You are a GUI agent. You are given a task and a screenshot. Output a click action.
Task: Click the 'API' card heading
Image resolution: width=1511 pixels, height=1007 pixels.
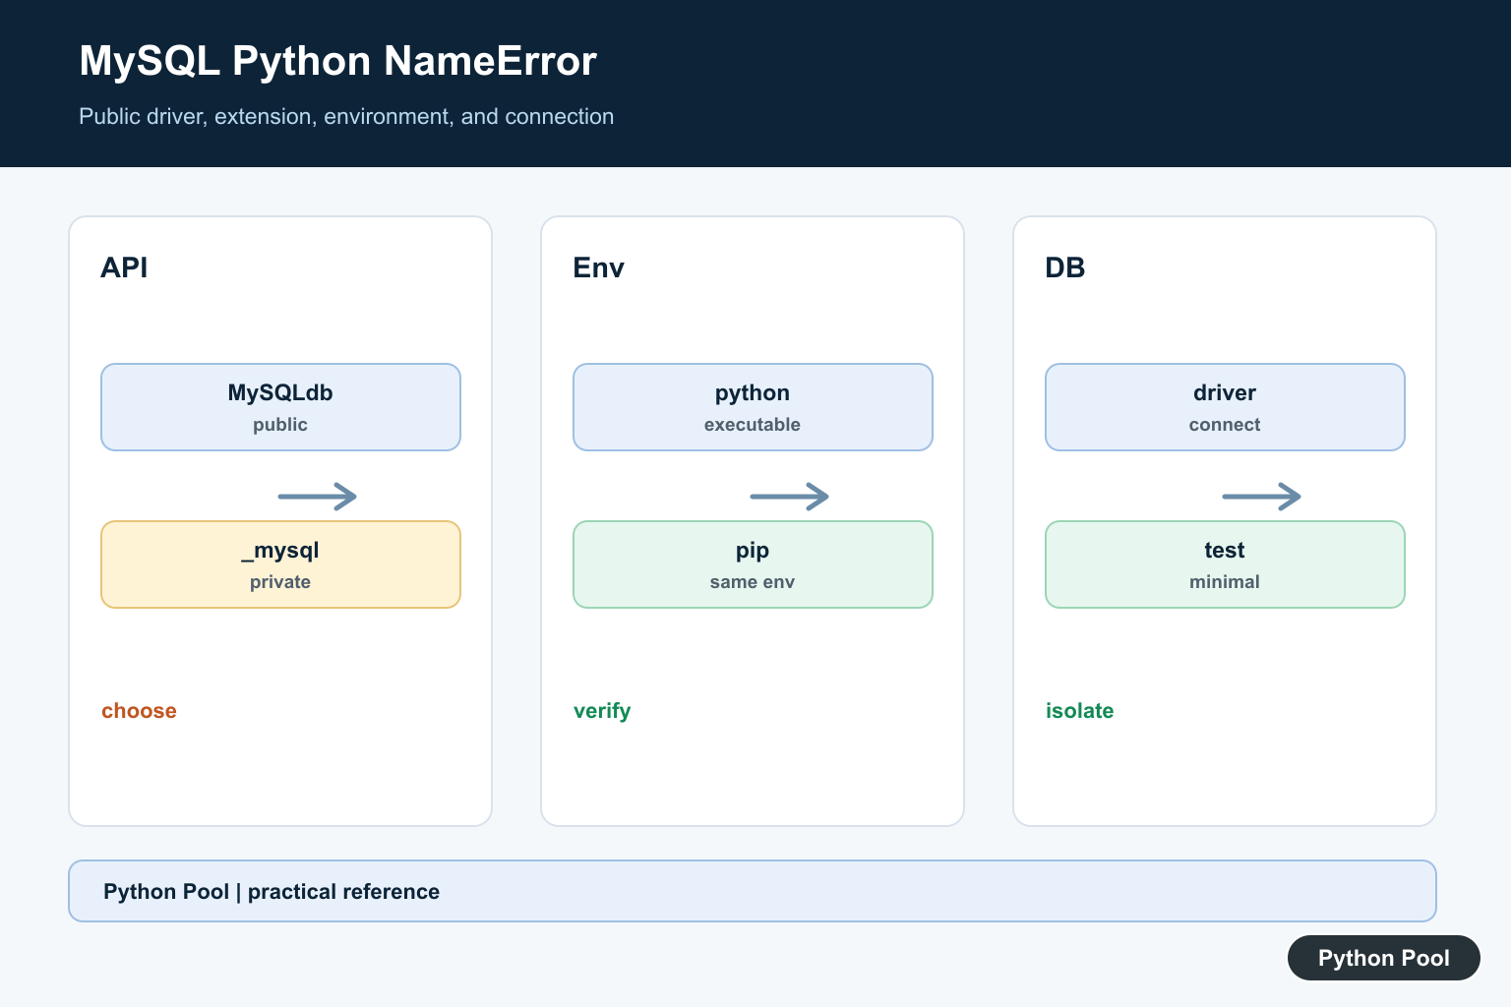(124, 267)
